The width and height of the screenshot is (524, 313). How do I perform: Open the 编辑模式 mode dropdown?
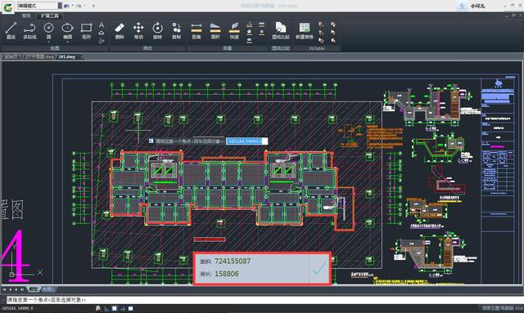[60, 6]
